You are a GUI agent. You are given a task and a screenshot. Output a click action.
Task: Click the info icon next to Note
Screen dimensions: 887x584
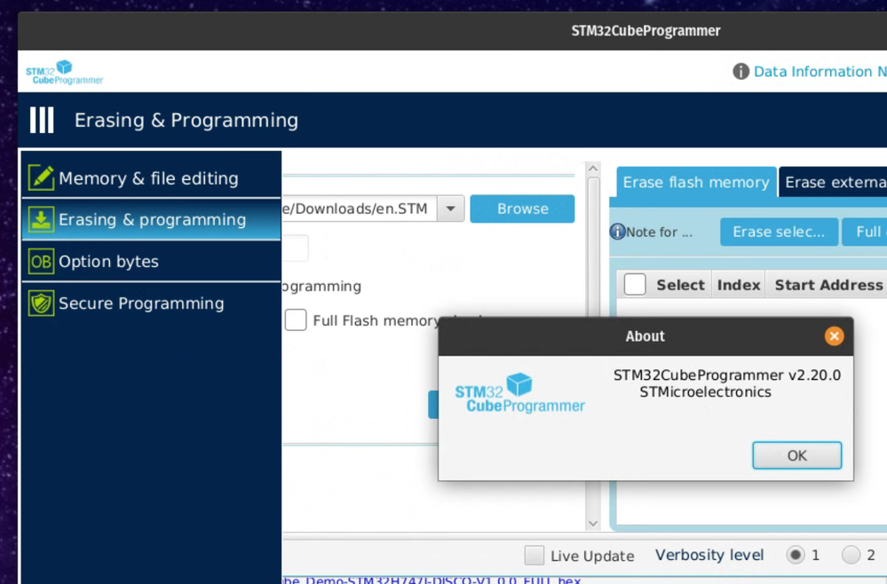click(x=617, y=232)
